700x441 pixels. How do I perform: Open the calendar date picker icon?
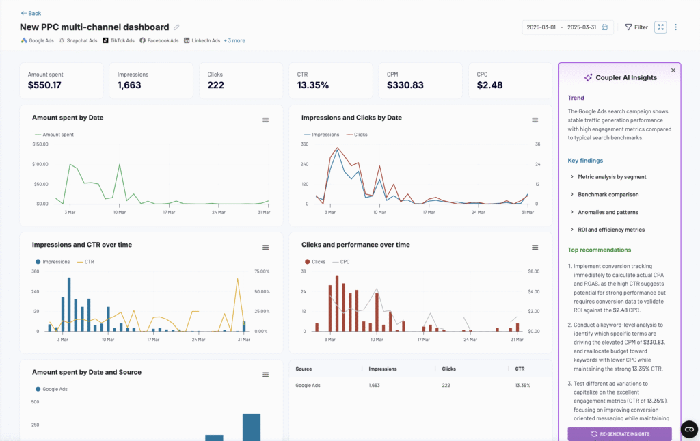tap(604, 27)
